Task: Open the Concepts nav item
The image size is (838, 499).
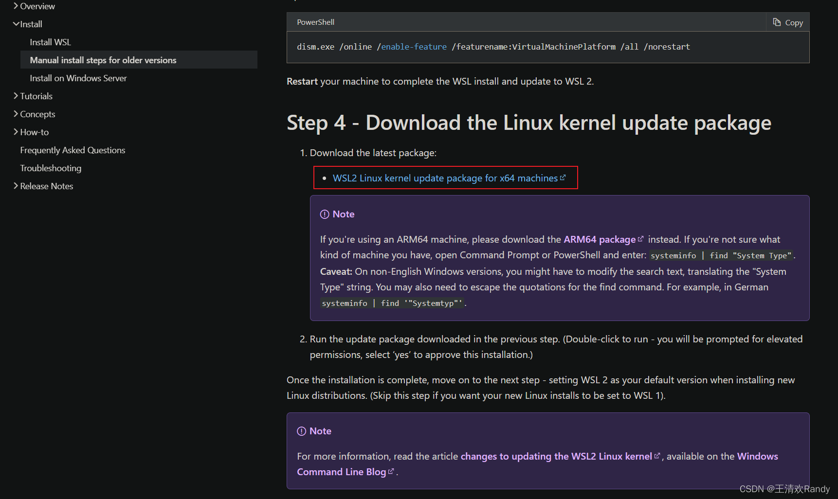Action: 37,114
